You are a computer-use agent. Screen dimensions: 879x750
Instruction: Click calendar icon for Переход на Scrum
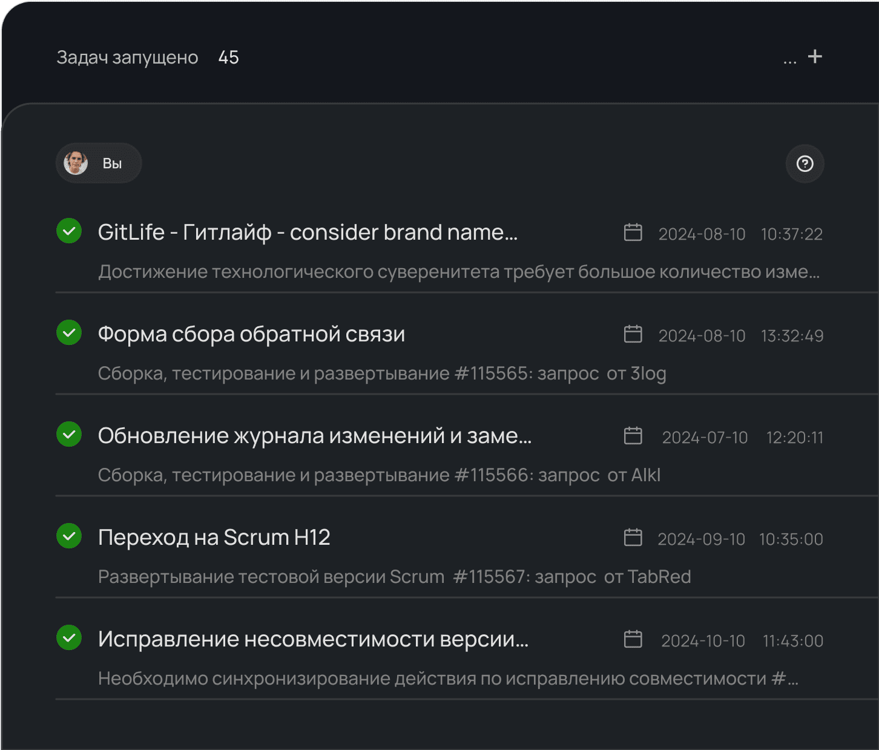(633, 538)
